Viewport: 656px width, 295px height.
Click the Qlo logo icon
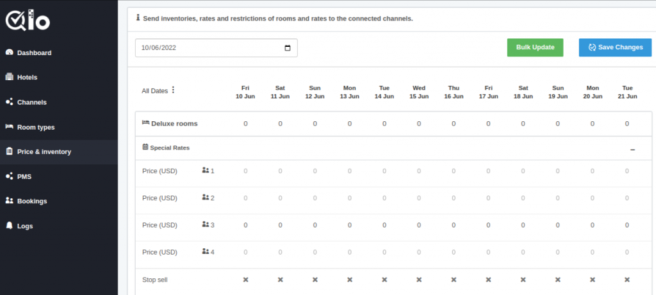tap(28, 21)
